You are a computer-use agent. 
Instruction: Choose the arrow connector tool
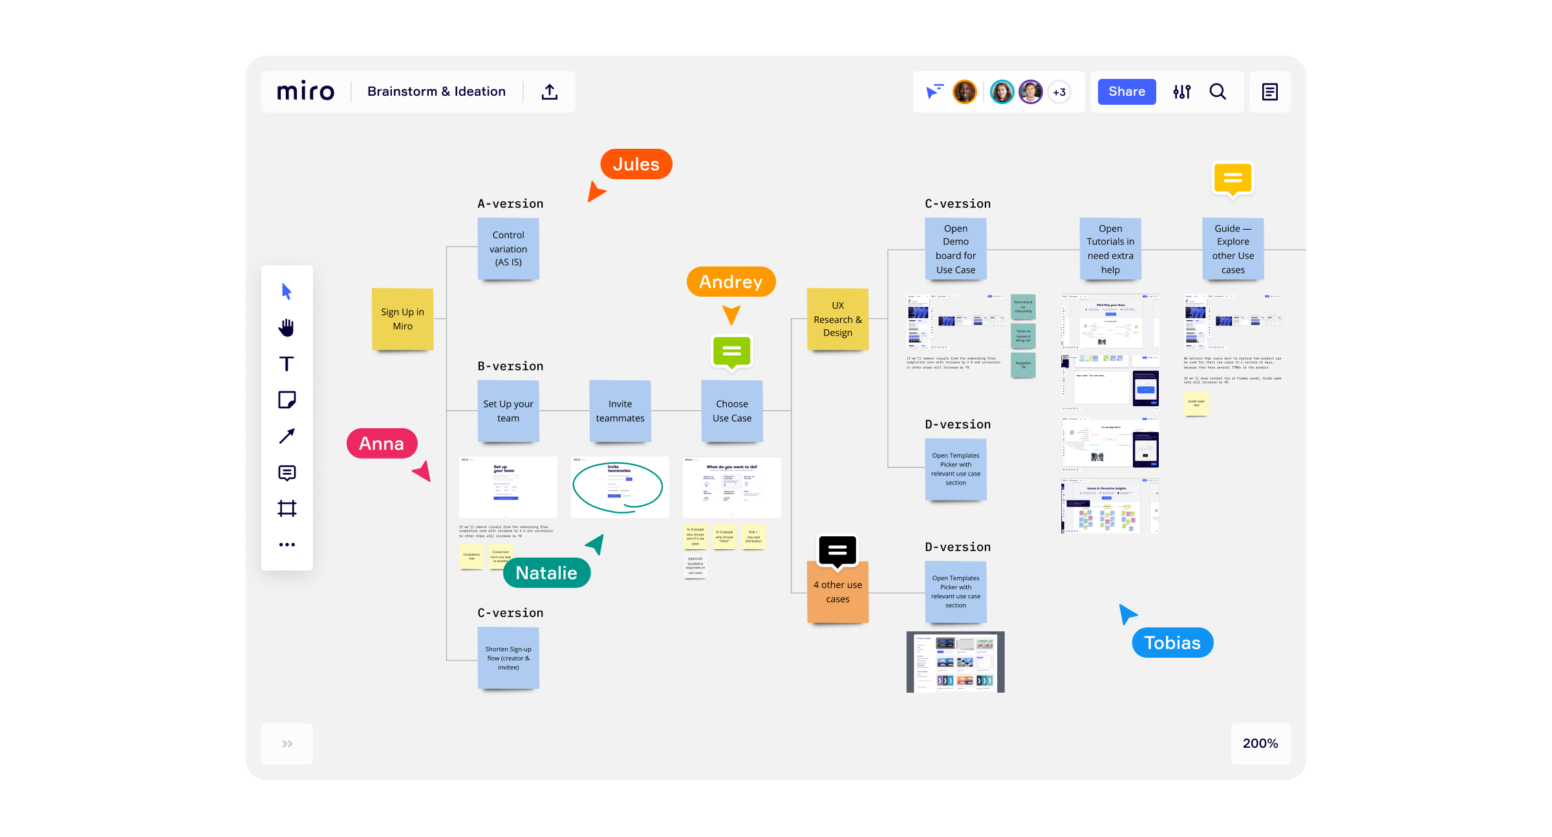point(286,436)
